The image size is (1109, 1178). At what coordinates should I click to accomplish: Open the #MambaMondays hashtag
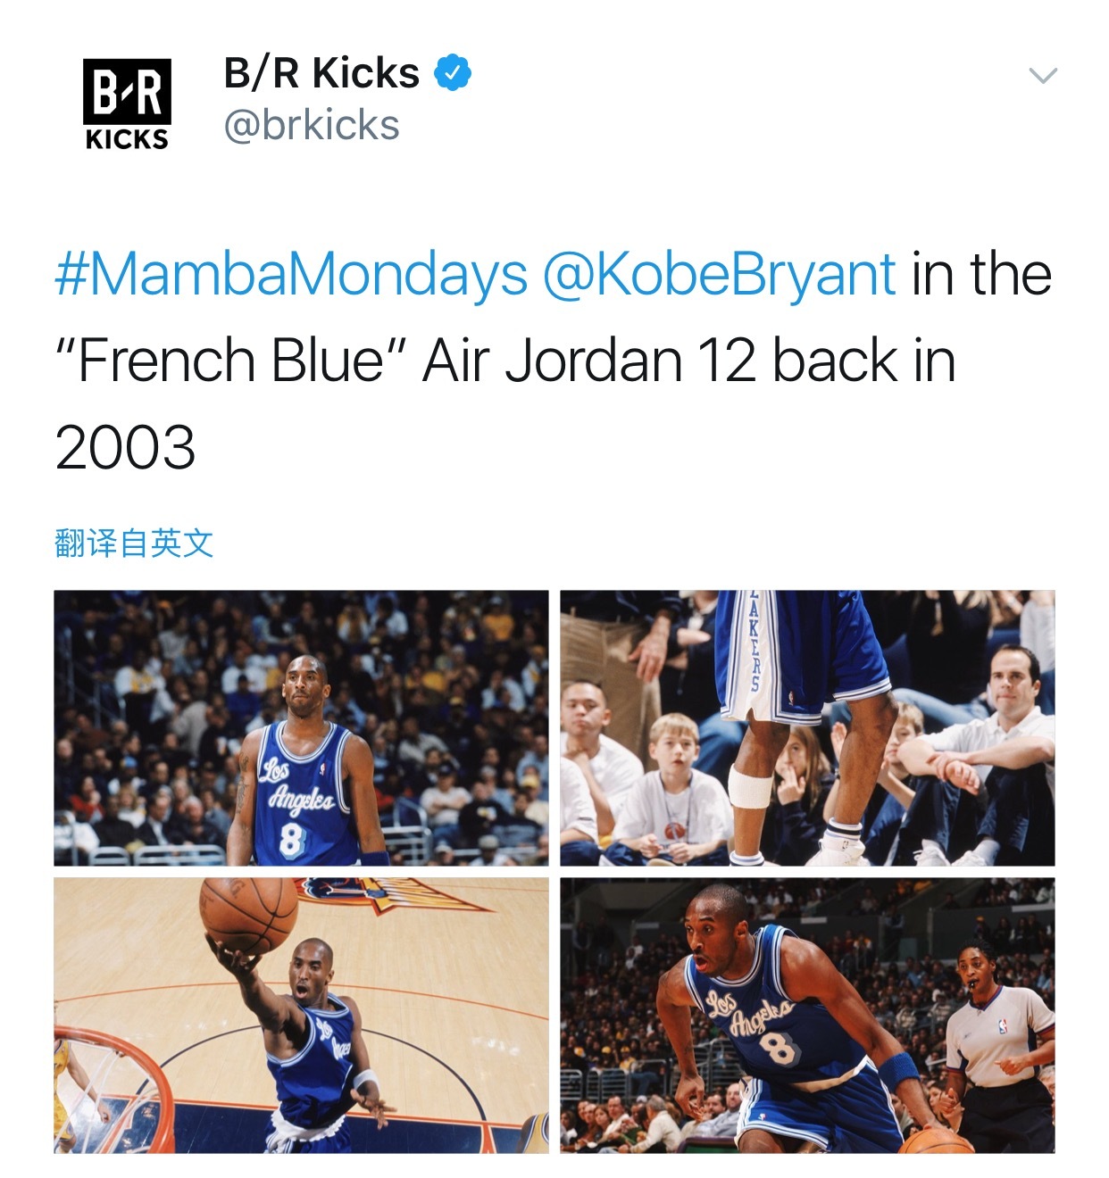(x=291, y=274)
